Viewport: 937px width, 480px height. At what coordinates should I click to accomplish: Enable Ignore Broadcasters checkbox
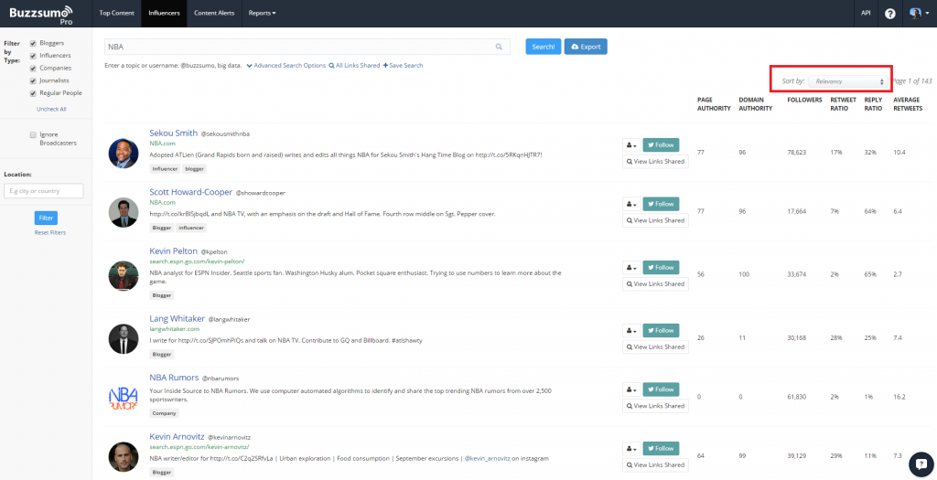click(x=33, y=133)
